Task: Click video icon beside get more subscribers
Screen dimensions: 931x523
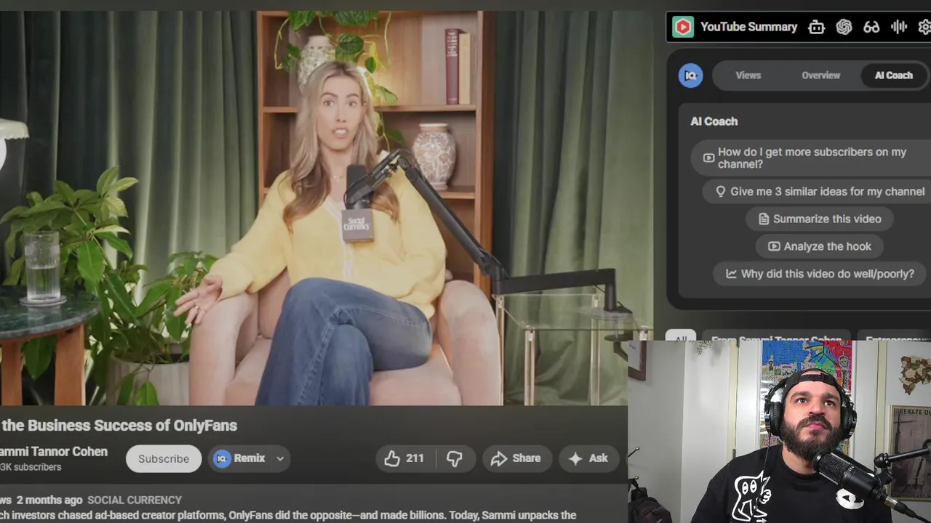Action: (708, 158)
